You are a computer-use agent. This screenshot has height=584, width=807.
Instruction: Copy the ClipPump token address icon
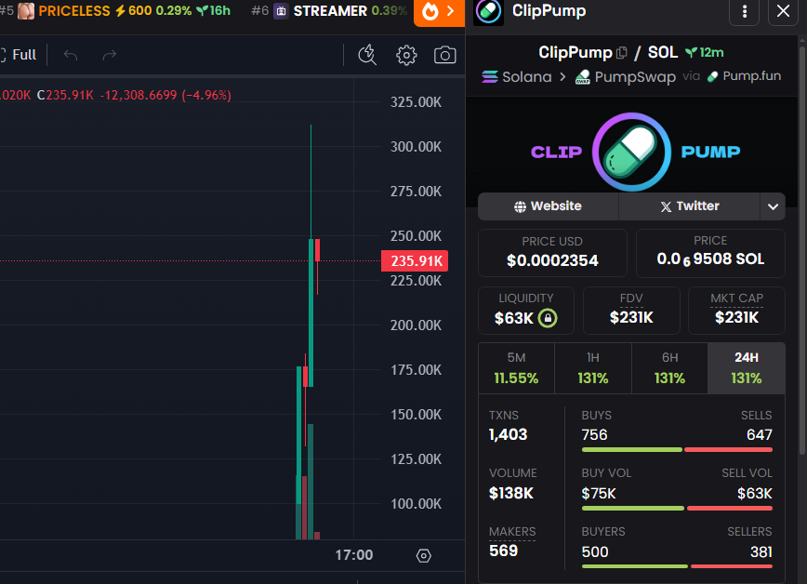tap(622, 52)
